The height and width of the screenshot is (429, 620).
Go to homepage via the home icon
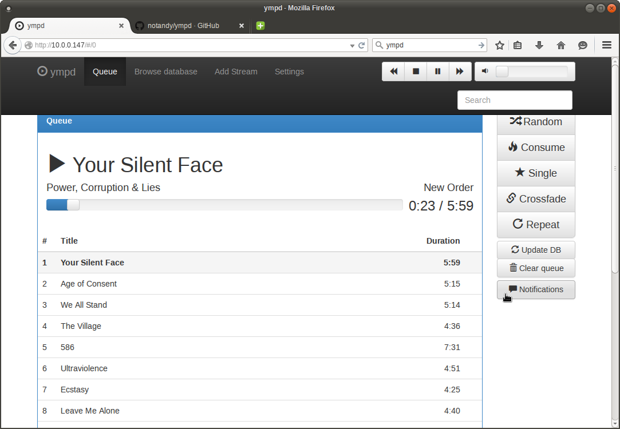[x=560, y=45]
